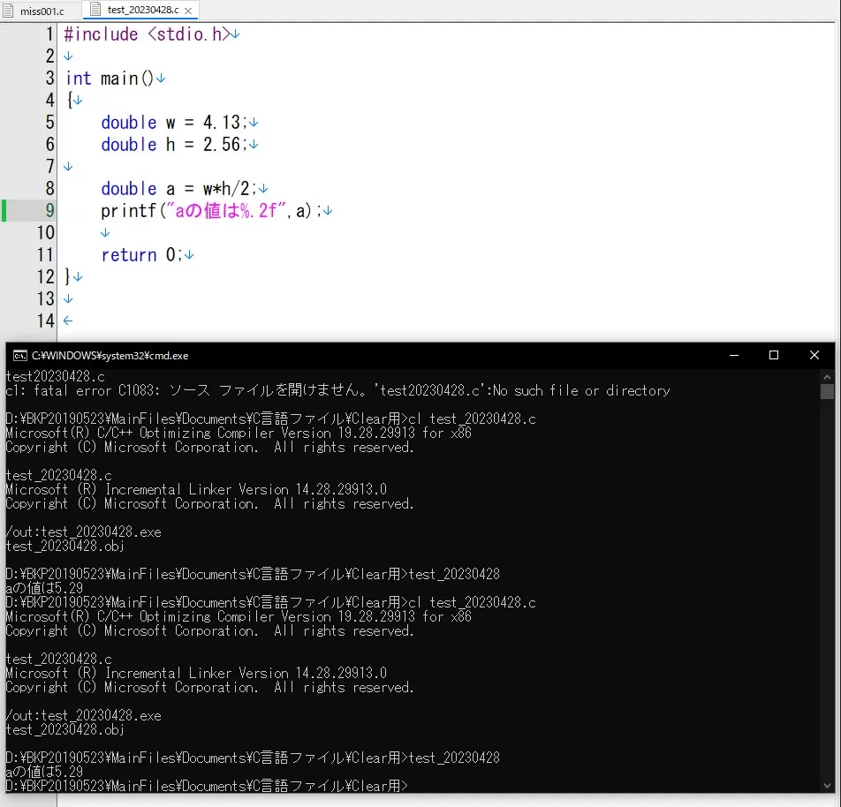
Task: Close the test_20230428.c tab
Action: point(189,10)
